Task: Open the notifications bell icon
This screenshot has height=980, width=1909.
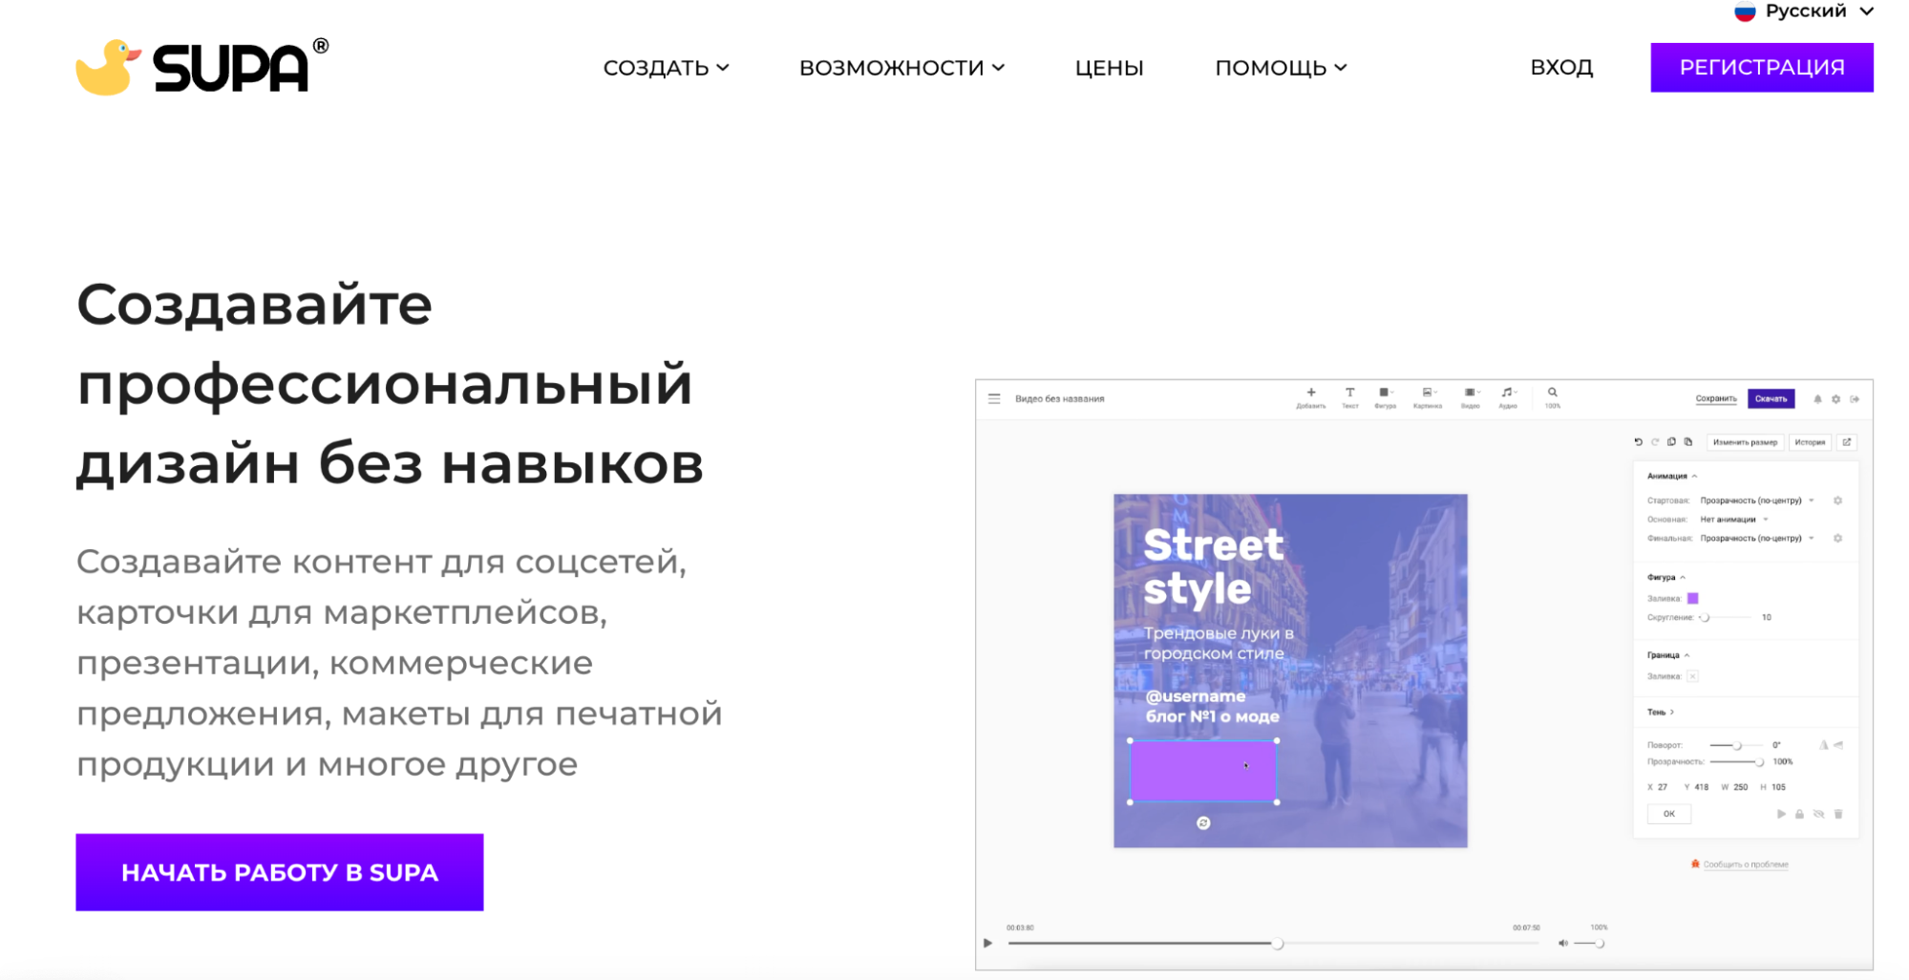Action: [x=1817, y=399]
